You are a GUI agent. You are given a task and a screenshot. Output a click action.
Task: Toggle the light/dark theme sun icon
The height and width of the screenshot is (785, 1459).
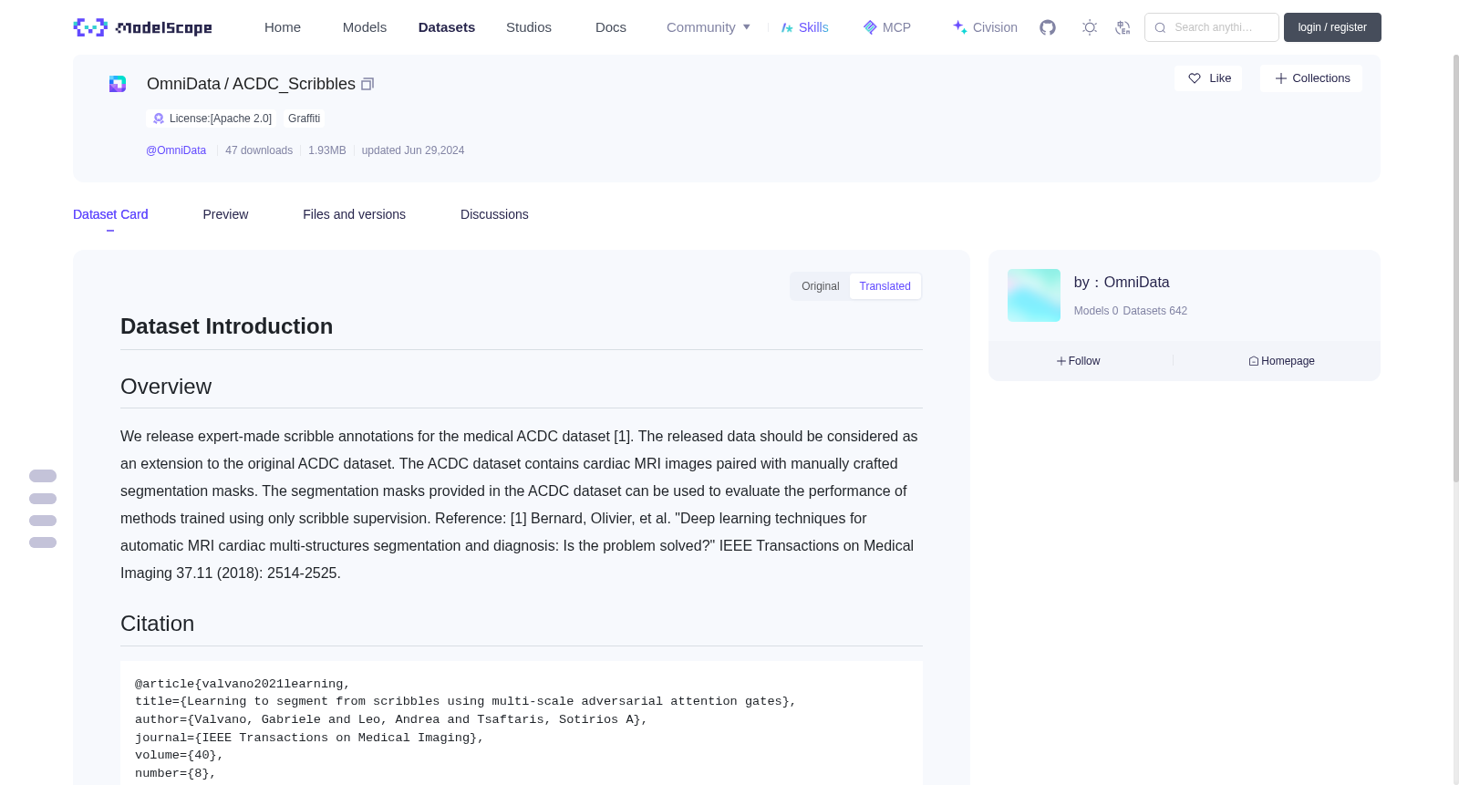click(x=1090, y=27)
